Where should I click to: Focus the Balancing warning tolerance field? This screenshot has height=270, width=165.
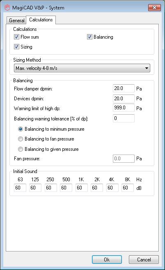(124, 118)
